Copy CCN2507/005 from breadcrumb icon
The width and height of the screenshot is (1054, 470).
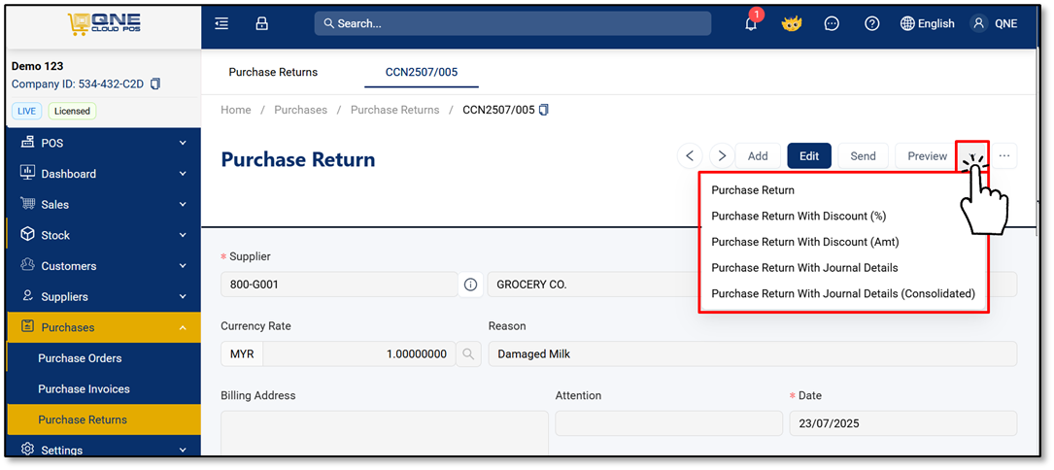pyautogui.click(x=544, y=110)
